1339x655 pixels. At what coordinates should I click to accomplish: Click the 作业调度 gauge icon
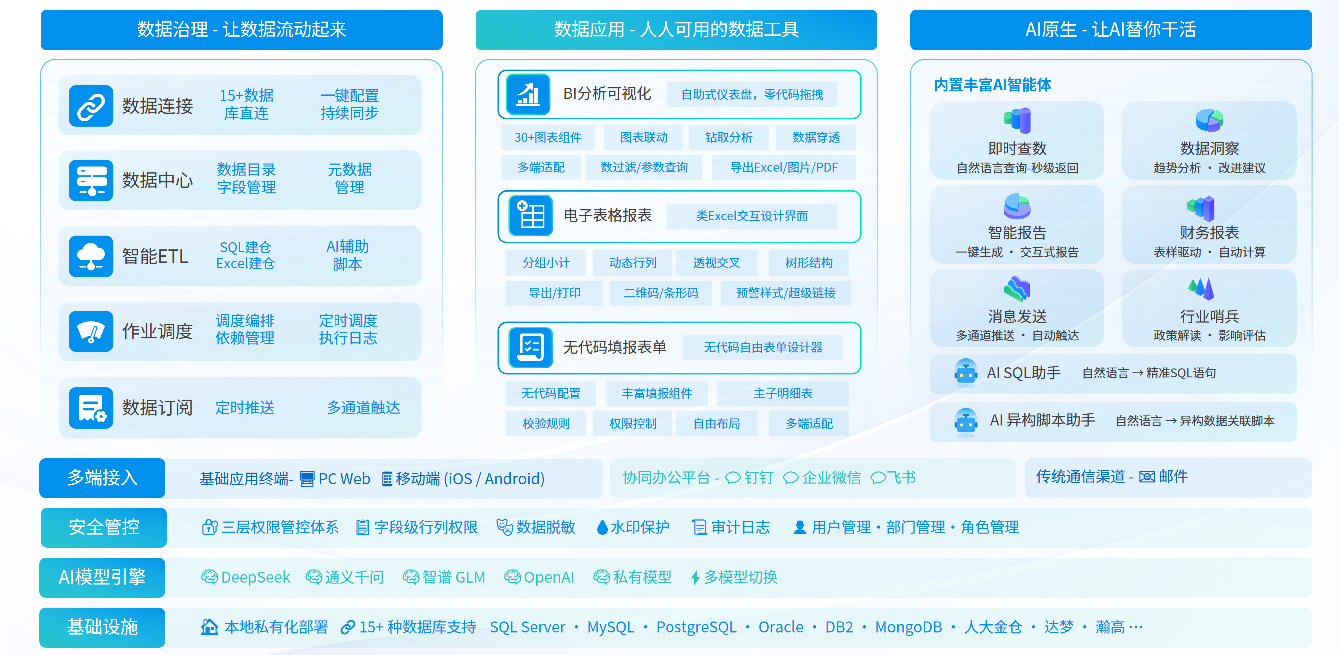(x=91, y=331)
